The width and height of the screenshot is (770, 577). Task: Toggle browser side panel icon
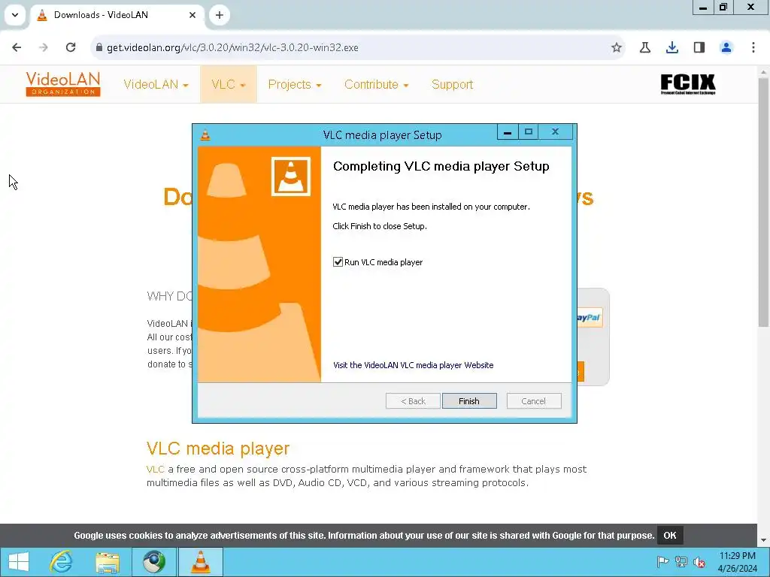tap(699, 47)
